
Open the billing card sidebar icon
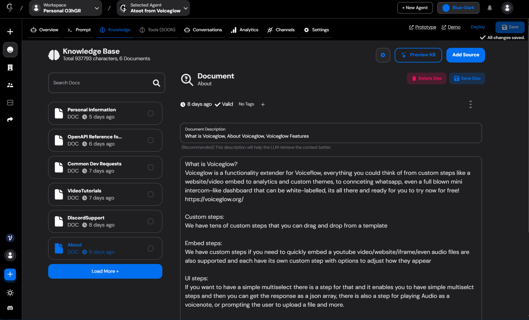pyautogui.click(x=10, y=103)
